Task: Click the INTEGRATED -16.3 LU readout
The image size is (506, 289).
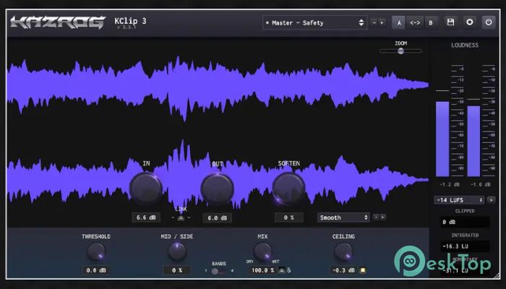Action: [465, 246]
